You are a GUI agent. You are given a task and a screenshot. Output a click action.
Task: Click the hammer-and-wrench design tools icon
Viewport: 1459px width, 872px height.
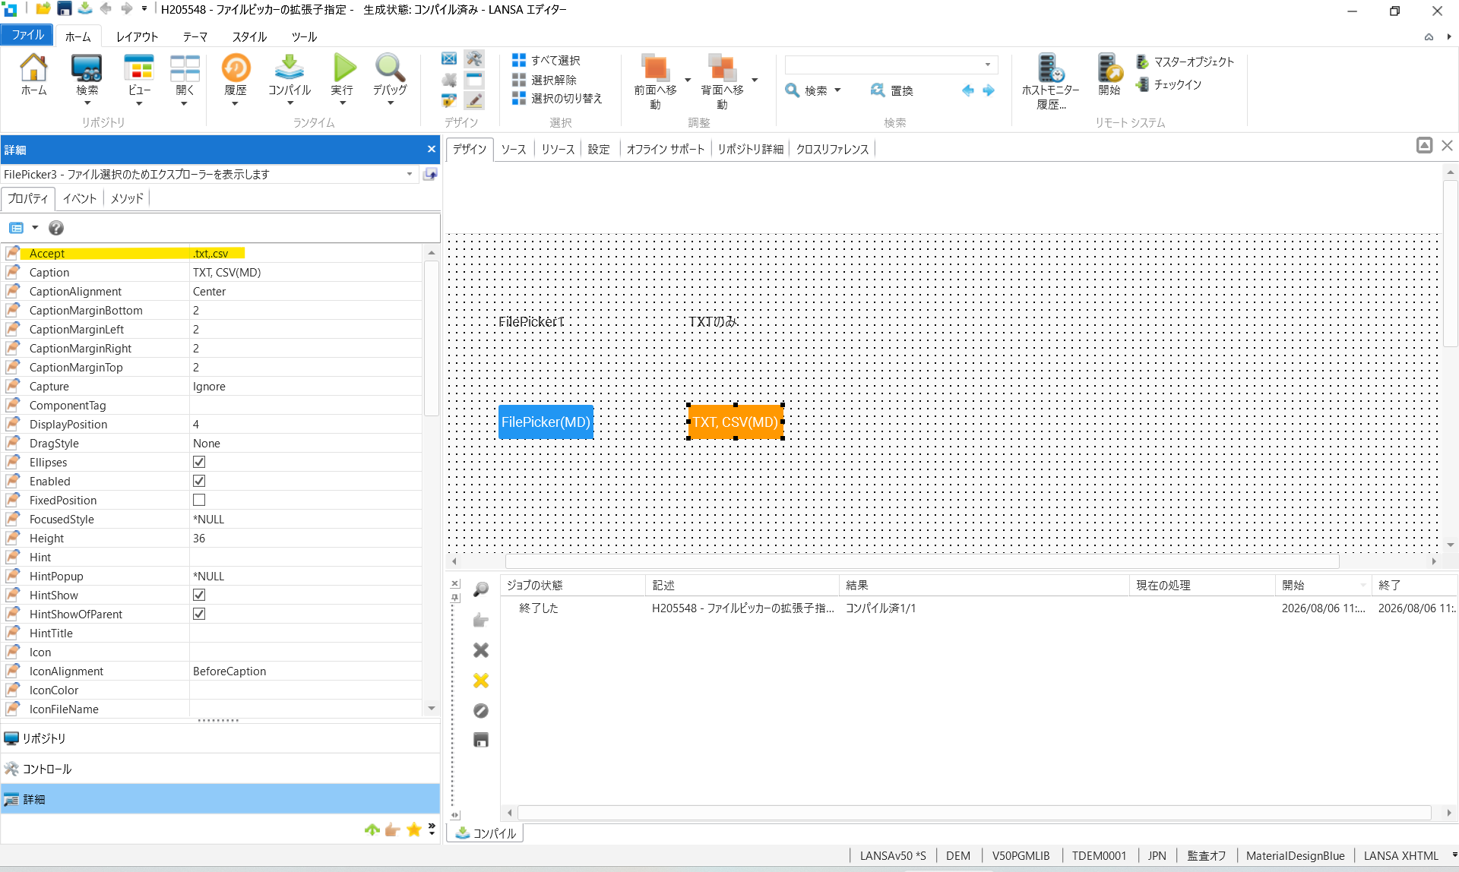point(474,59)
